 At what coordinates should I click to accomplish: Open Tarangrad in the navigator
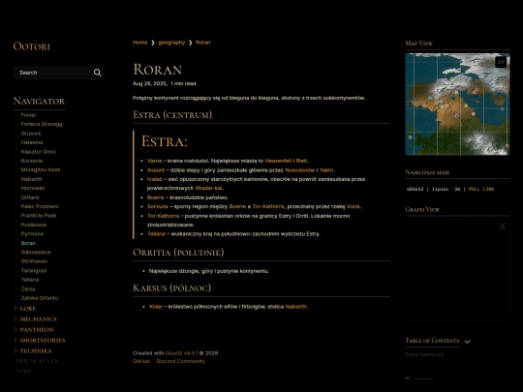tap(34, 271)
